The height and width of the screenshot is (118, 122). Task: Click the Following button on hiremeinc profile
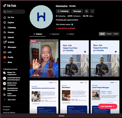tap(63, 11)
